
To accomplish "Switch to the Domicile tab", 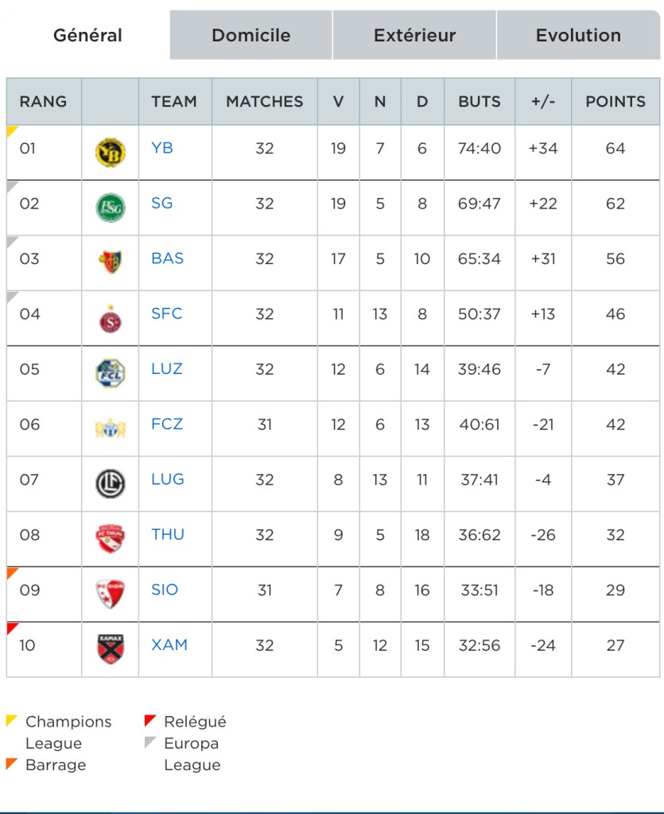I will tap(250, 36).
